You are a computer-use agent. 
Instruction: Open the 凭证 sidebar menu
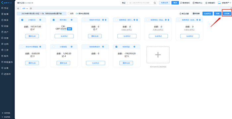pos(5,8)
